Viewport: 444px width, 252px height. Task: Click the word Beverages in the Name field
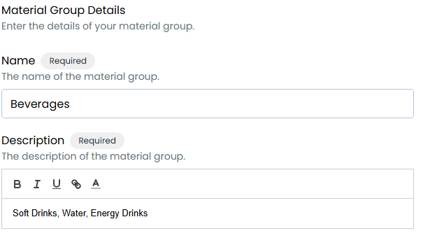tap(40, 104)
